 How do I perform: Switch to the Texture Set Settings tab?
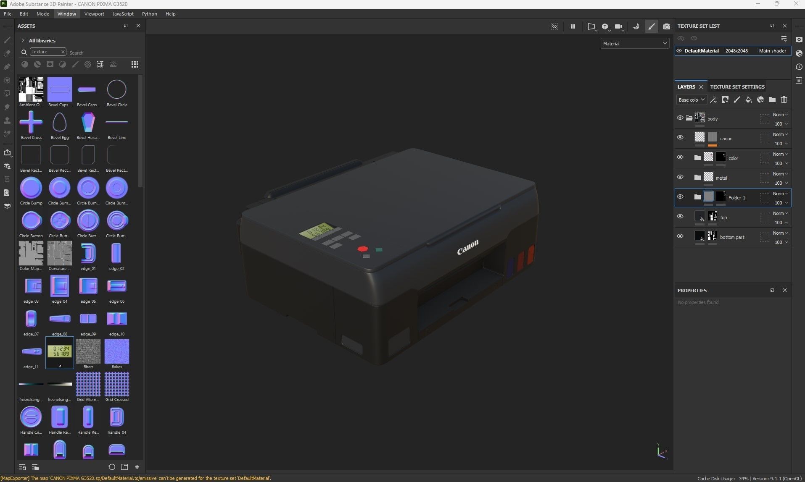coord(737,87)
